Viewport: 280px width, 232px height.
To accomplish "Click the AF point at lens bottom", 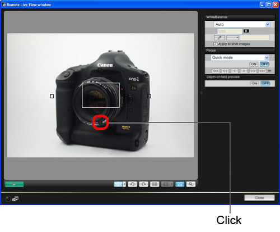I will click(x=100, y=122).
